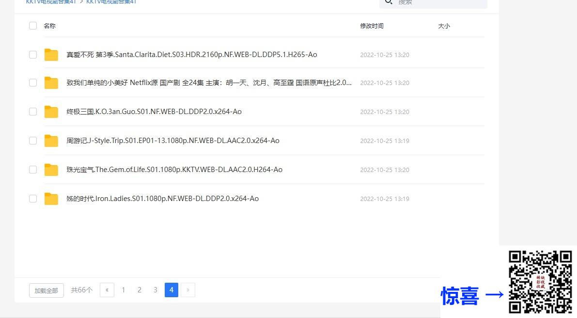Click the modified date of 致我们单纯的小美好 row
This screenshot has height=318, width=577.
point(385,83)
